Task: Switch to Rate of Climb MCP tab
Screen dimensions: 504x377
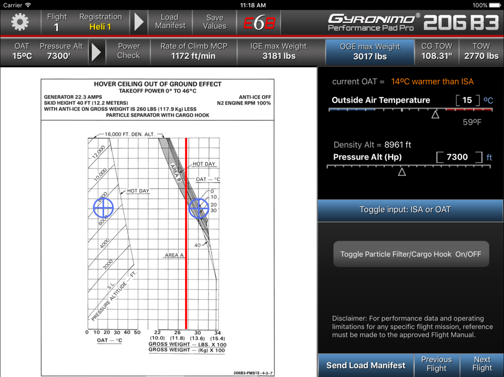Action: (194, 51)
